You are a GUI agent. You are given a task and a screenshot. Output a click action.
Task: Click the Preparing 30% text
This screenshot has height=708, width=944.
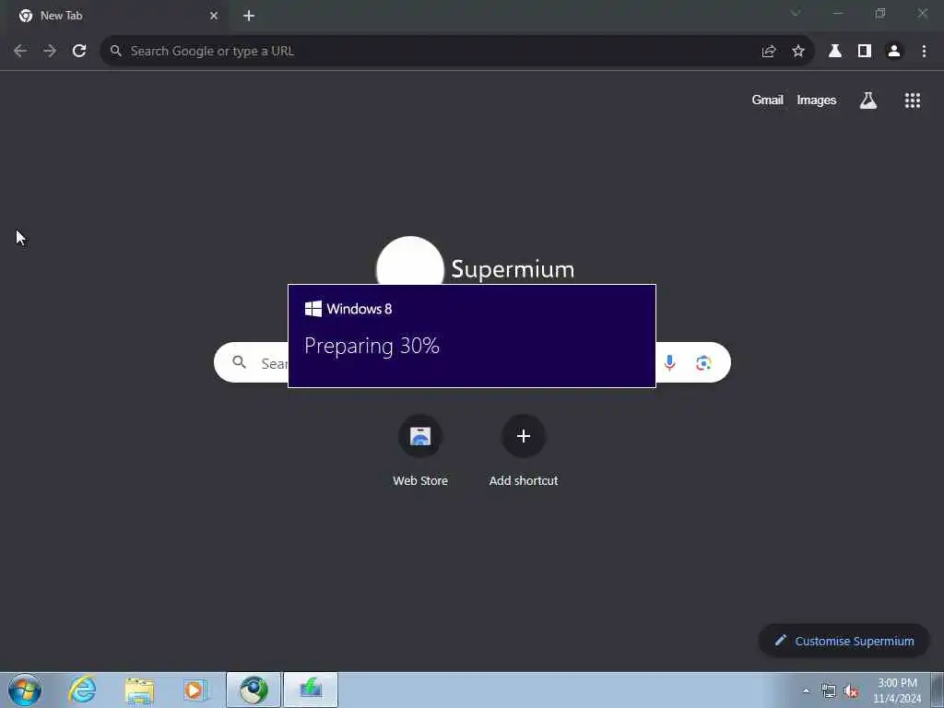(372, 347)
